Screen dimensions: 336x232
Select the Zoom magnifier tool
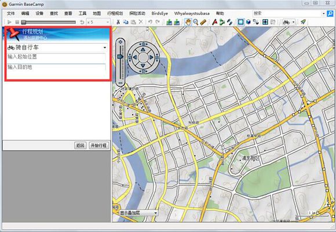pos(196,22)
